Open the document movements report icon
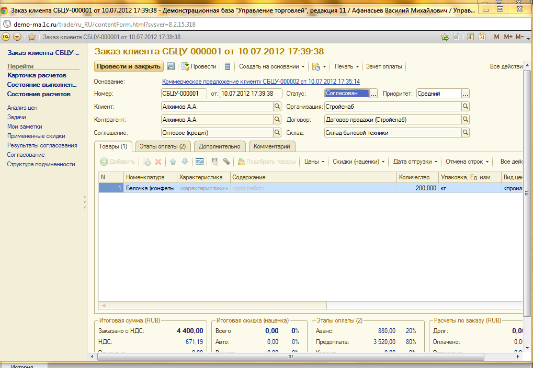The width and height of the screenshot is (533, 368). point(228,66)
